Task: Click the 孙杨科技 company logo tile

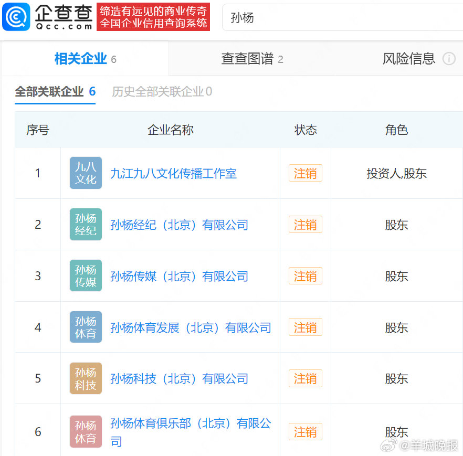Action: [86, 378]
